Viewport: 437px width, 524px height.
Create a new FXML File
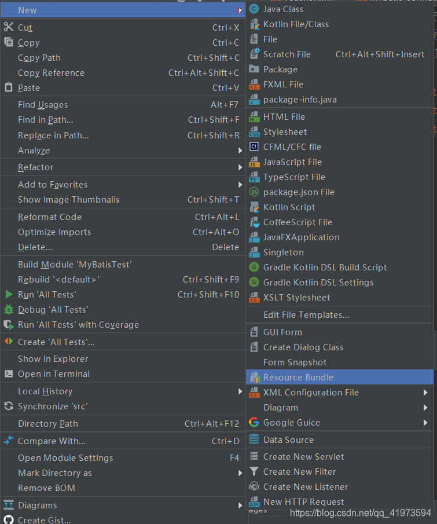[x=284, y=84]
